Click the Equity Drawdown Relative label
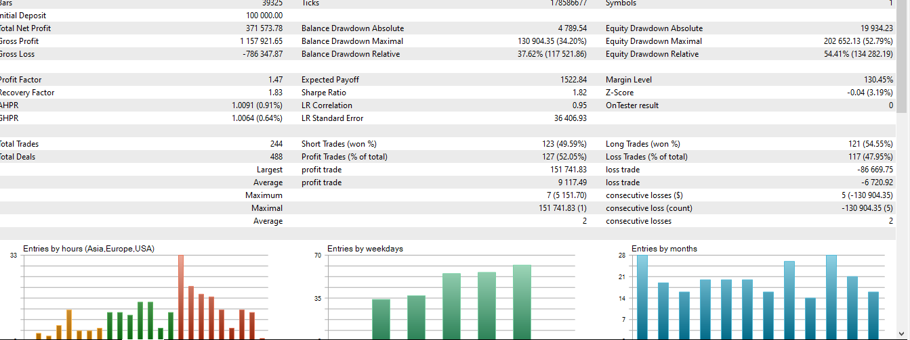Screen dimensions: 910x340 pyautogui.click(x=652, y=54)
